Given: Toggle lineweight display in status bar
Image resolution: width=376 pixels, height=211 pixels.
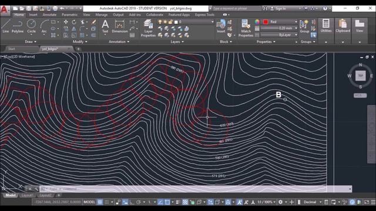Looking at the screenshot, I should tap(178, 202).
